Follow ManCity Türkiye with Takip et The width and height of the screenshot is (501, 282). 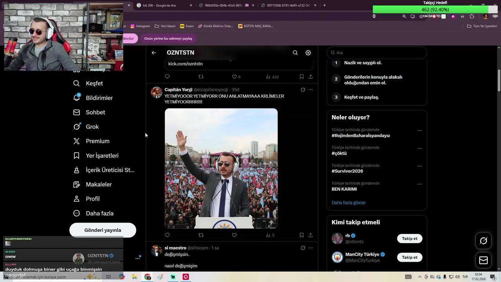click(x=409, y=257)
